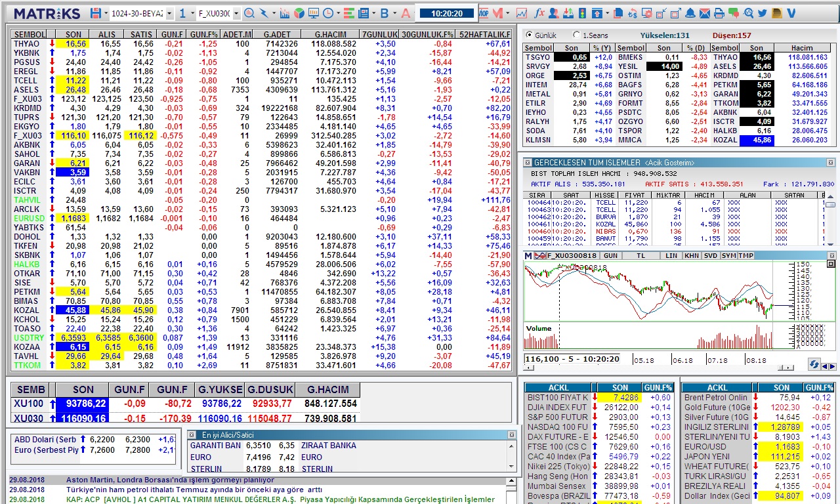This screenshot has width=840, height=504.
Task: Select the Günlük radio button
Action: [529, 35]
